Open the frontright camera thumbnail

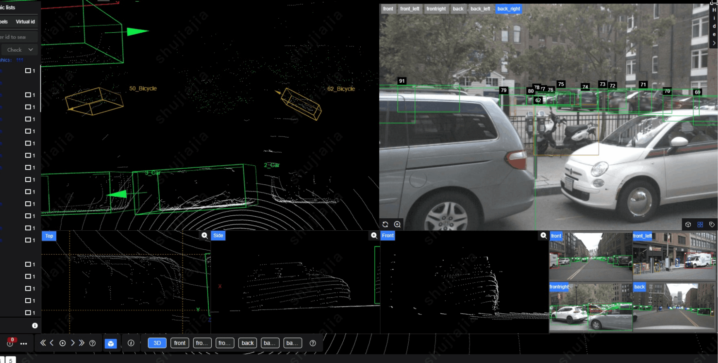tap(590, 307)
